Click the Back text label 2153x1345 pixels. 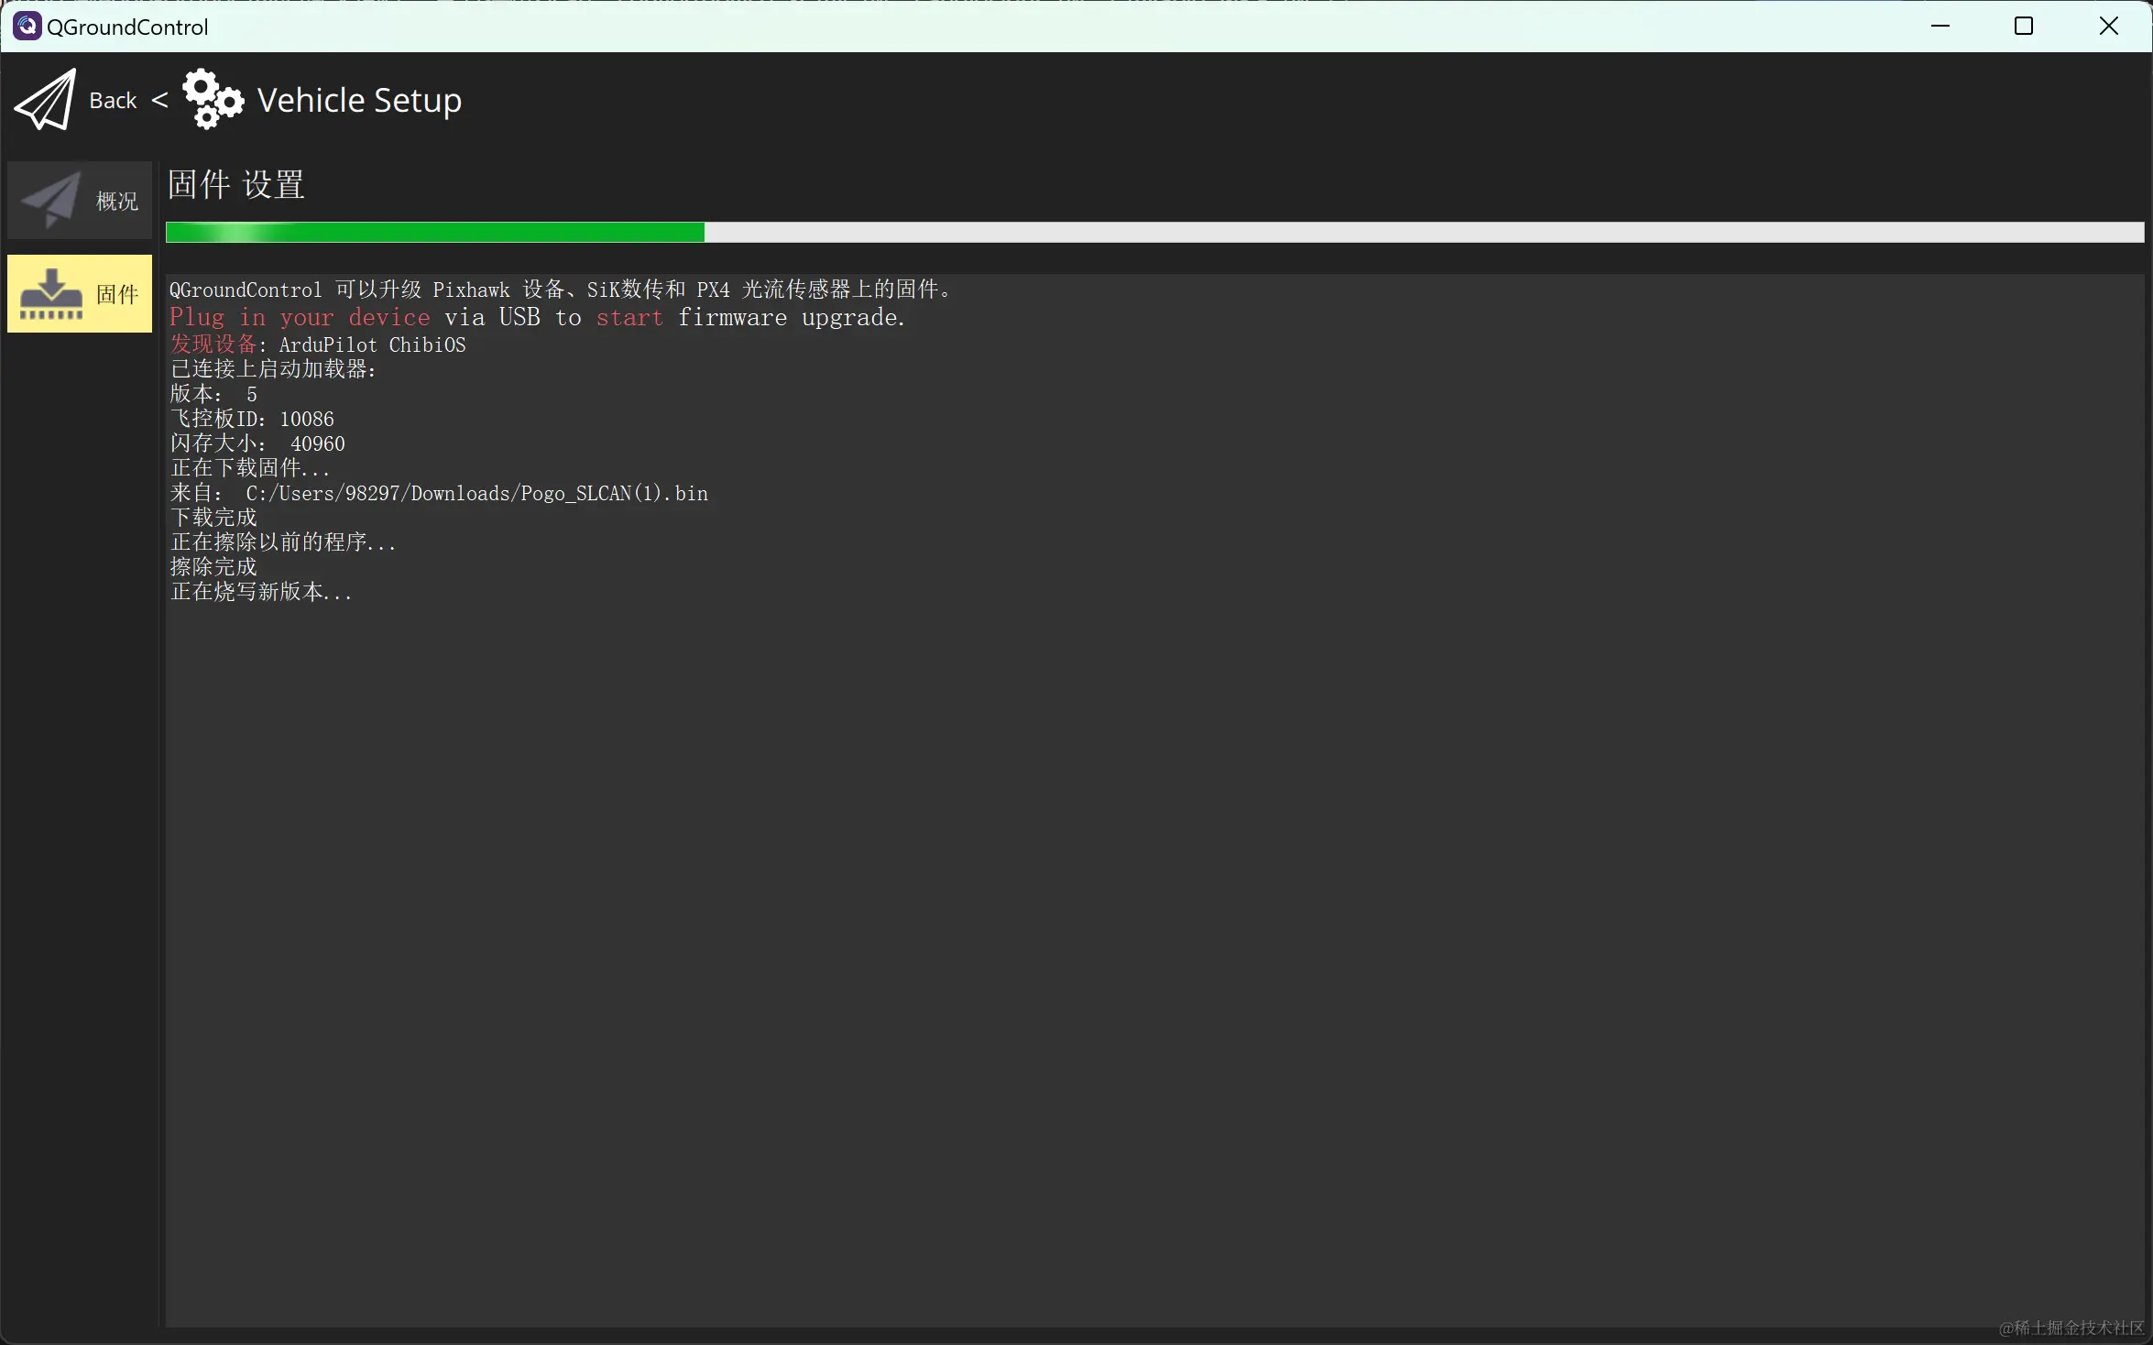[x=113, y=101]
